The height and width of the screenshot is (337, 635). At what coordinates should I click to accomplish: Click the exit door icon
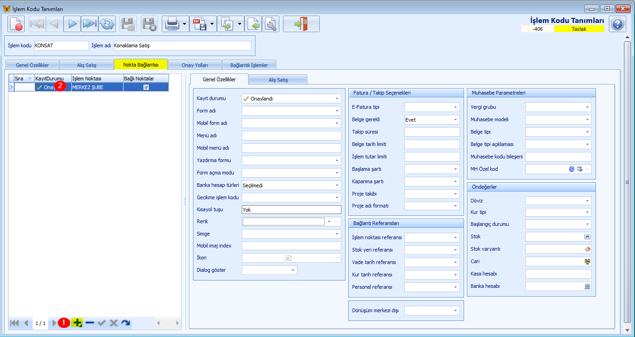pos(301,24)
